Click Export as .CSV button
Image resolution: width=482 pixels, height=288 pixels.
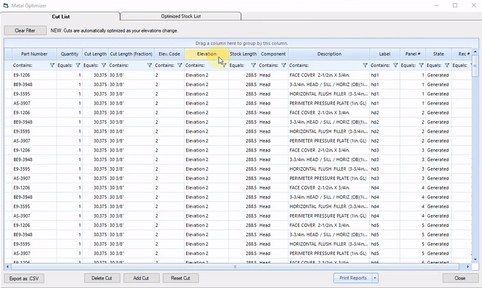point(24,278)
